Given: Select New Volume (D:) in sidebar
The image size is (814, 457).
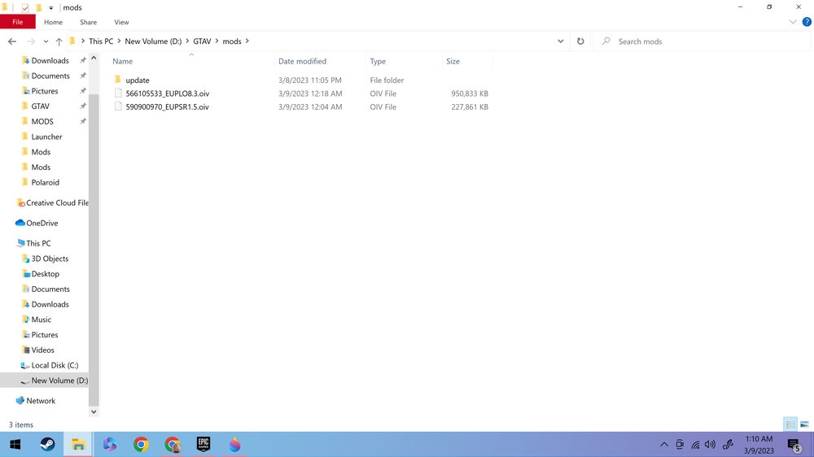Looking at the screenshot, I should coord(59,381).
